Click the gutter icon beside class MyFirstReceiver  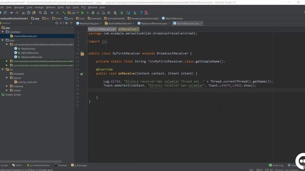(x=82, y=54)
